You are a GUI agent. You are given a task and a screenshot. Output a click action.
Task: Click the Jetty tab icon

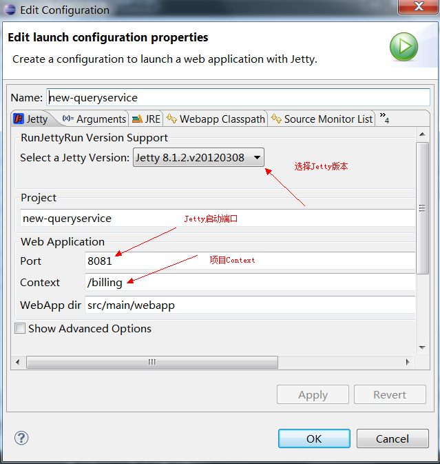[19, 119]
